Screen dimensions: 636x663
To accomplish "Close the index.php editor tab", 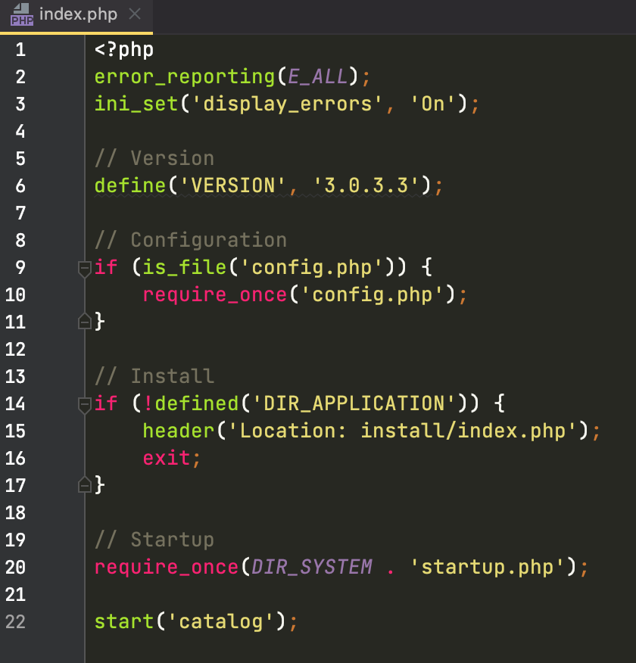I will [135, 14].
